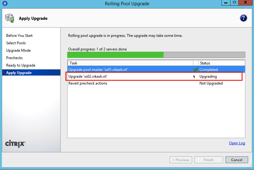
Task: Open help with the blue question mark icon
Action: coord(243,18)
